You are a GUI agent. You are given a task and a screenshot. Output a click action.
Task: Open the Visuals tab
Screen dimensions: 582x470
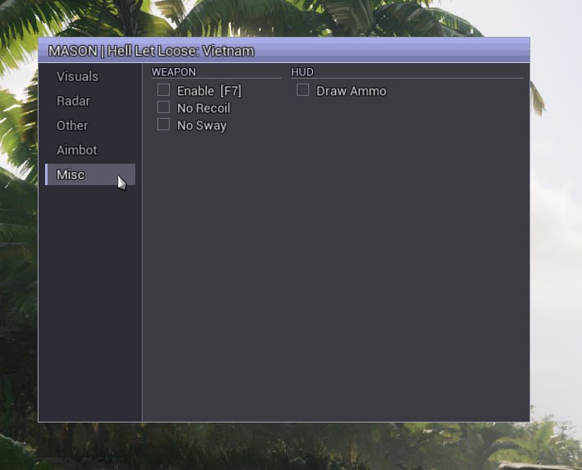(90, 76)
